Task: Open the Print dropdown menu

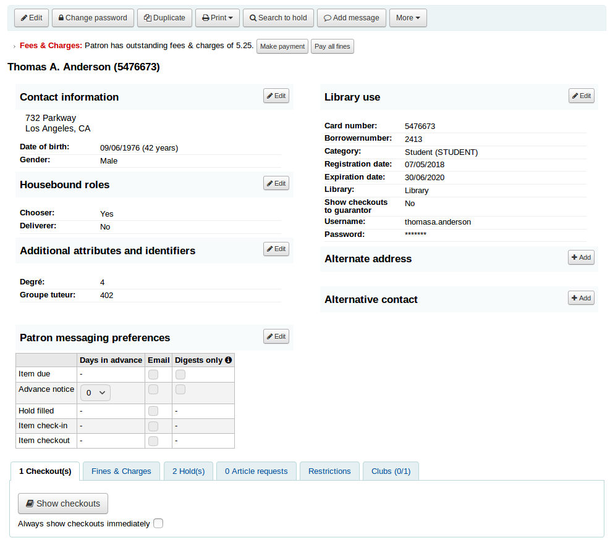Action: point(218,18)
